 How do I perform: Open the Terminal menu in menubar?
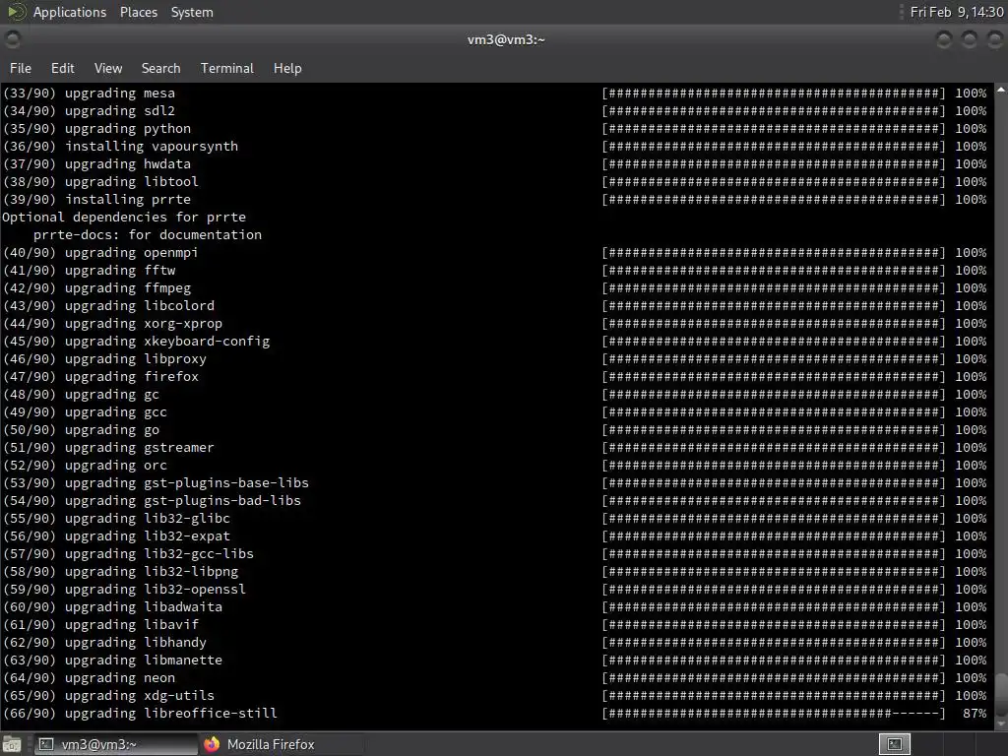(227, 68)
